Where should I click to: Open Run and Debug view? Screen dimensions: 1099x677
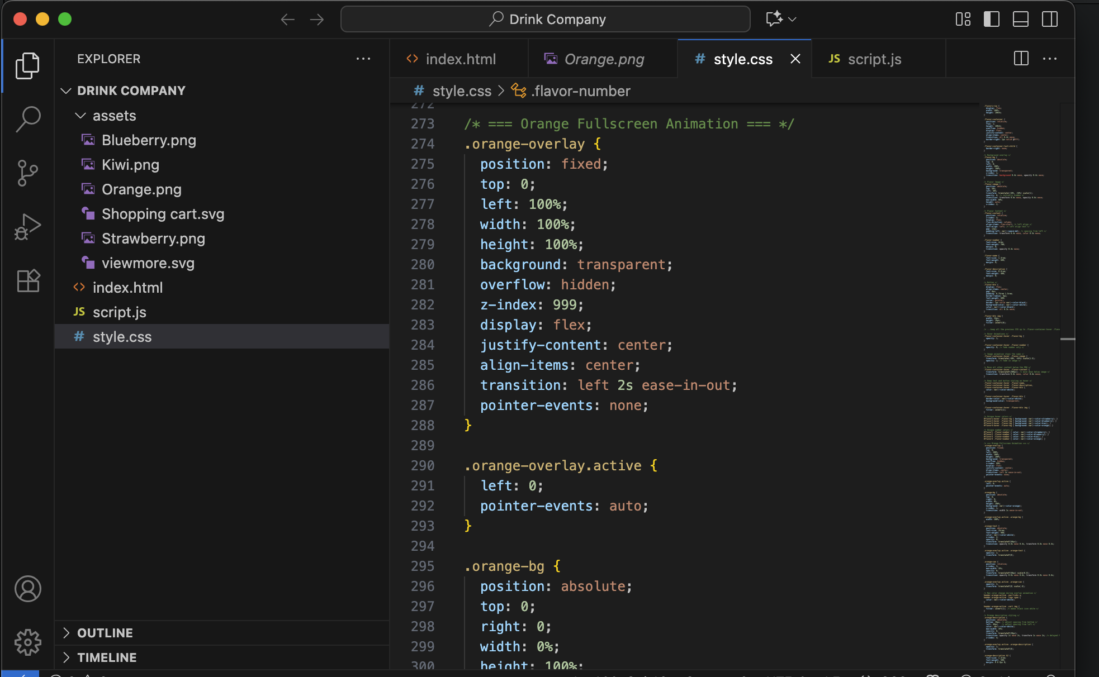[27, 226]
